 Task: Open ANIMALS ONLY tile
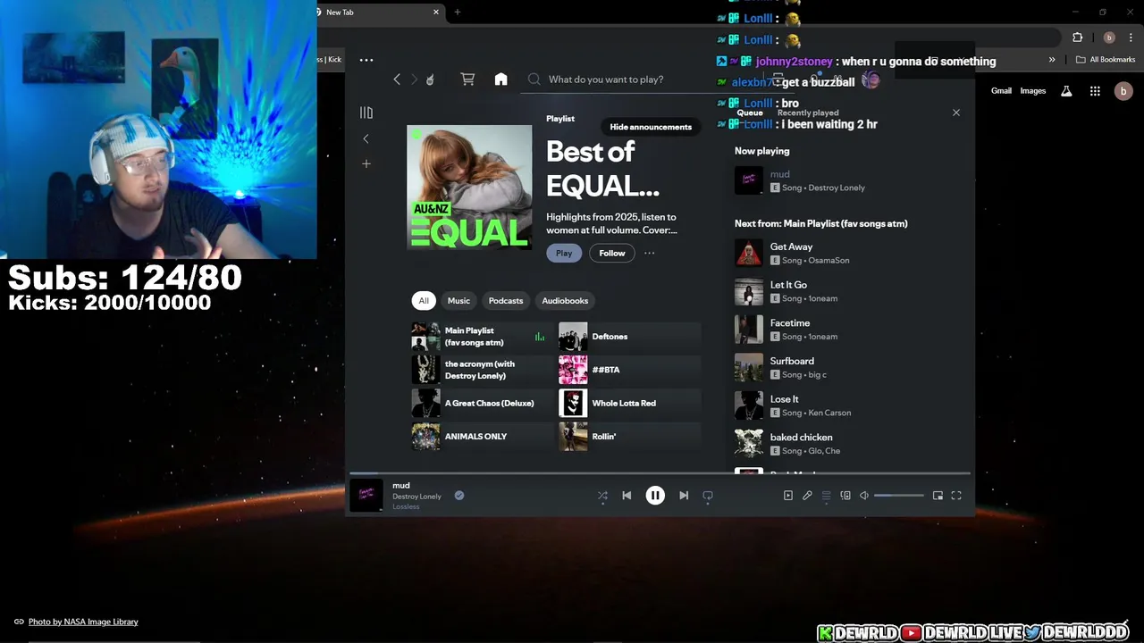point(482,437)
